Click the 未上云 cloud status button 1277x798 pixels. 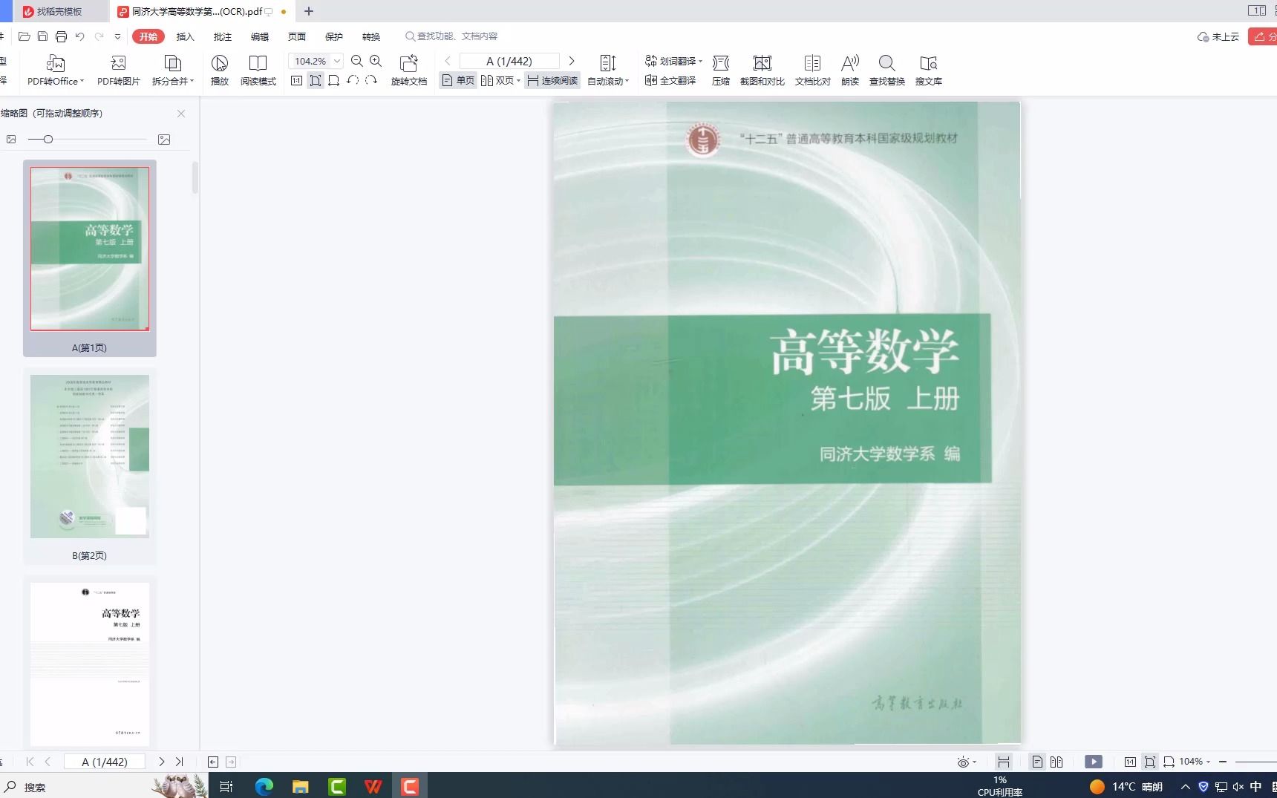[x=1218, y=36]
